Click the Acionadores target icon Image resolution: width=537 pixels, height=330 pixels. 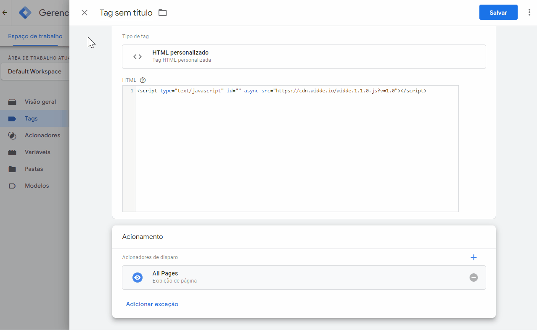click(x=12, y=136)
